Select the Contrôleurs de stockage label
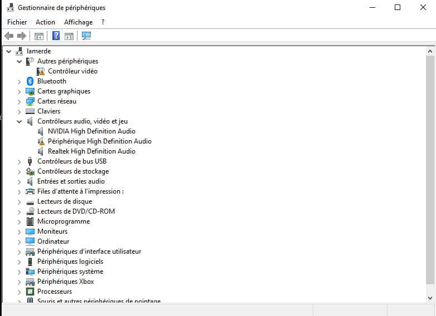This screenshot has width=436, height=316. coord(73,171)
